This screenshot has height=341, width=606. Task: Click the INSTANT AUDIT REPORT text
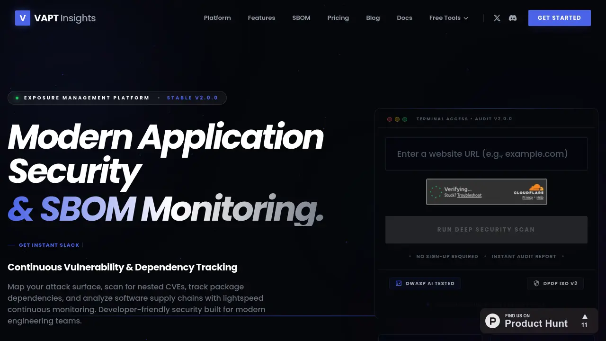(524, 256)
